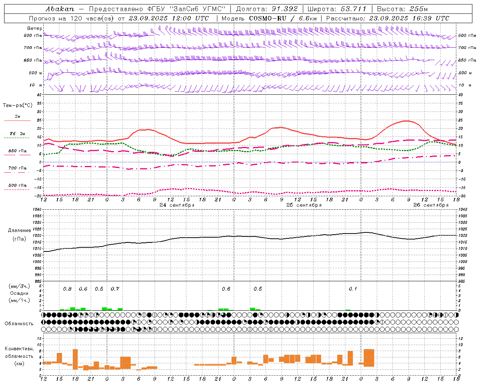Click the left "500 м" wind level label
Screen dimensions: 478x382
pyautogui.click(x=35, y=73)
